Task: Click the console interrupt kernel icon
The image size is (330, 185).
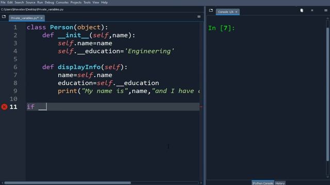Action: (312, 10)
